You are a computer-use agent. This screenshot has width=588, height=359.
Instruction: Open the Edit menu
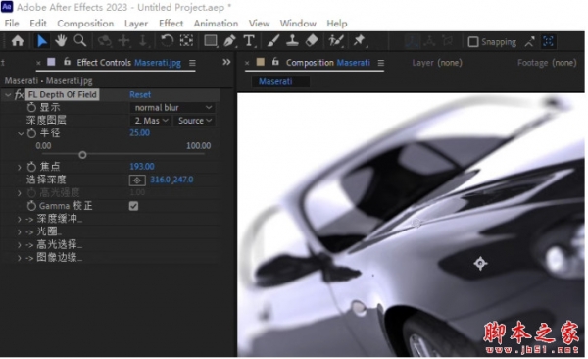click(38, 24)
